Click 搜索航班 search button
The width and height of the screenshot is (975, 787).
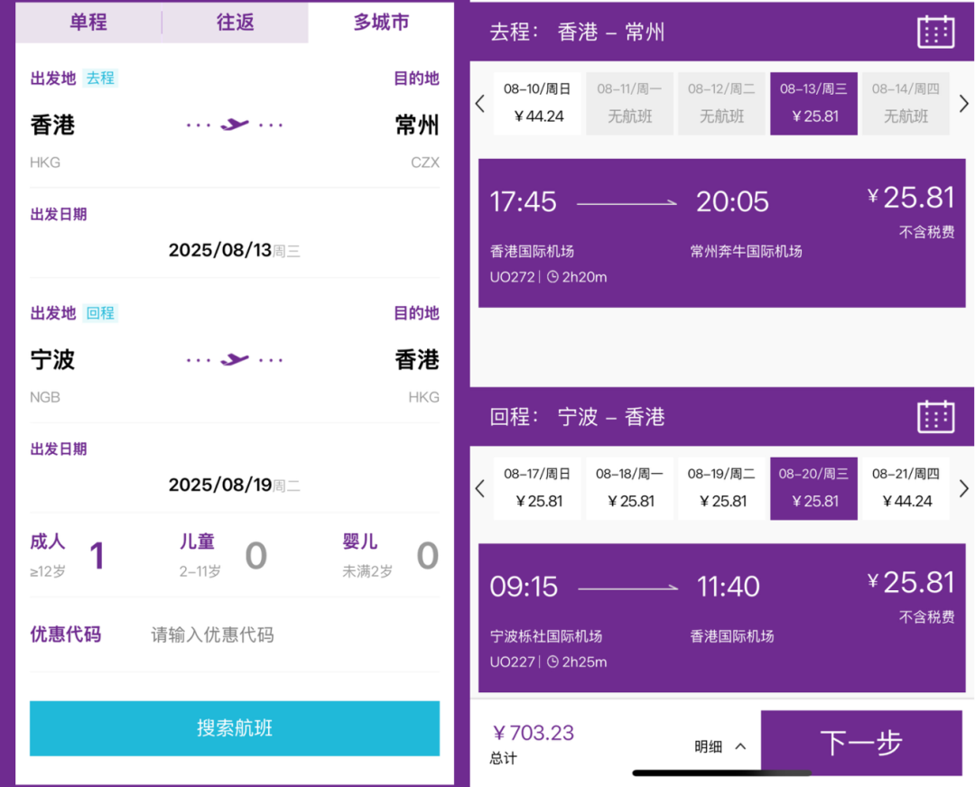coord(235,728)
